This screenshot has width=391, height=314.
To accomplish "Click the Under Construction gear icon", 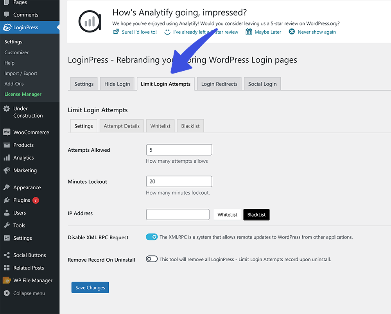I will coord(7,108).
